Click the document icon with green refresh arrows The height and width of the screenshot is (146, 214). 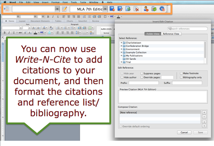[x=128, y=9]
